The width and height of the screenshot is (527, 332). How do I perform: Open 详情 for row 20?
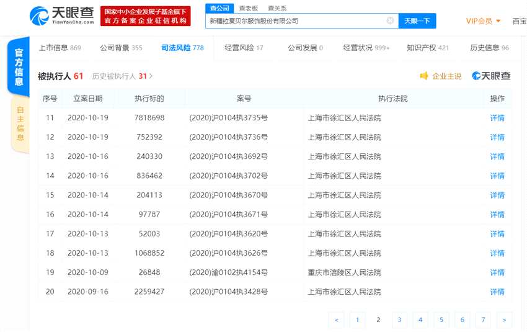497,292
